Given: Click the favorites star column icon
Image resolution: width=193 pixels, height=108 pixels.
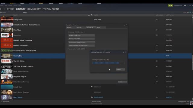Looking at the screenshot, I should pyautogui.click(x=89, y=15).
